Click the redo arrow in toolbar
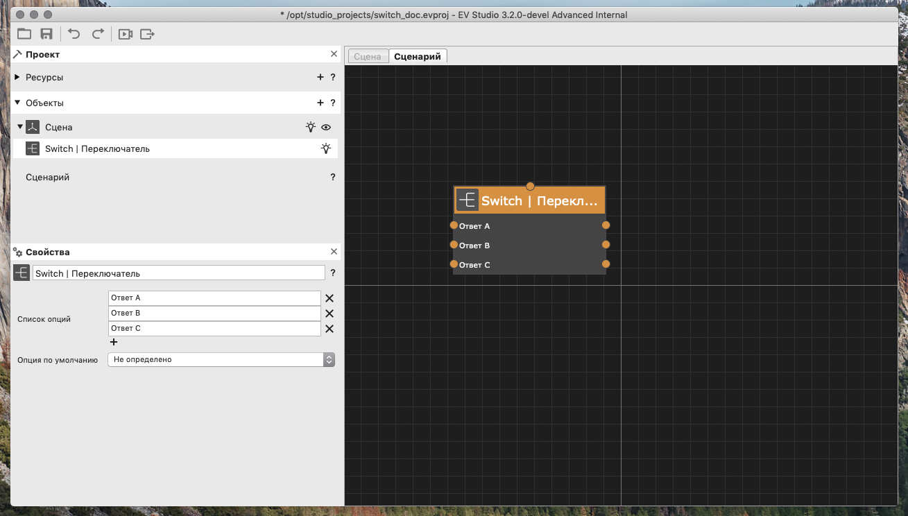The image size is (908, 516). 98,33
